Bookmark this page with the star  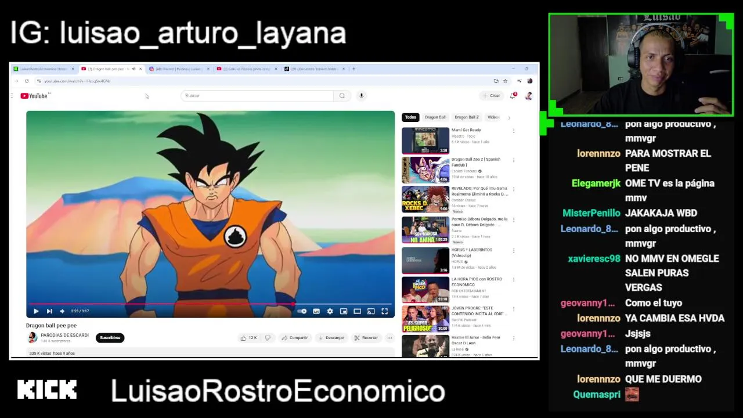click(x=505, y=81)
